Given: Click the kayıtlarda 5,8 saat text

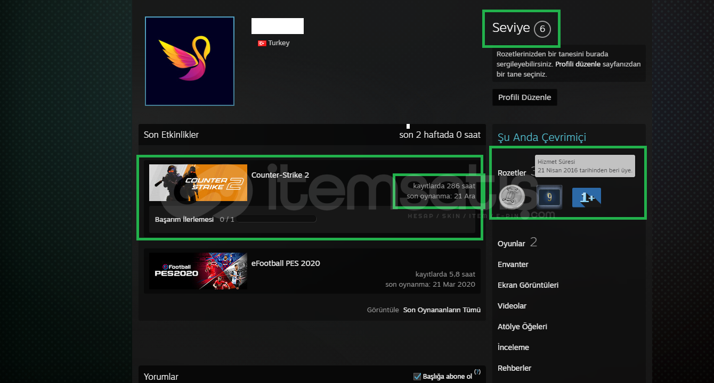Looking at the screenshot, I should tap(445, 274).
